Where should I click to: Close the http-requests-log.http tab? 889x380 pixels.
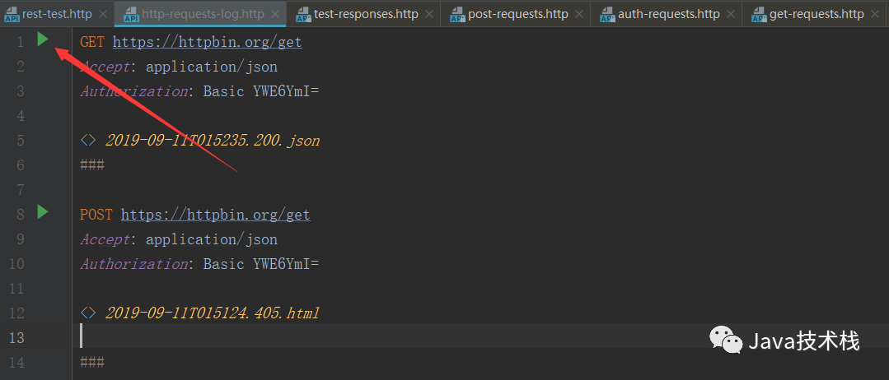[x=275, y=14]
